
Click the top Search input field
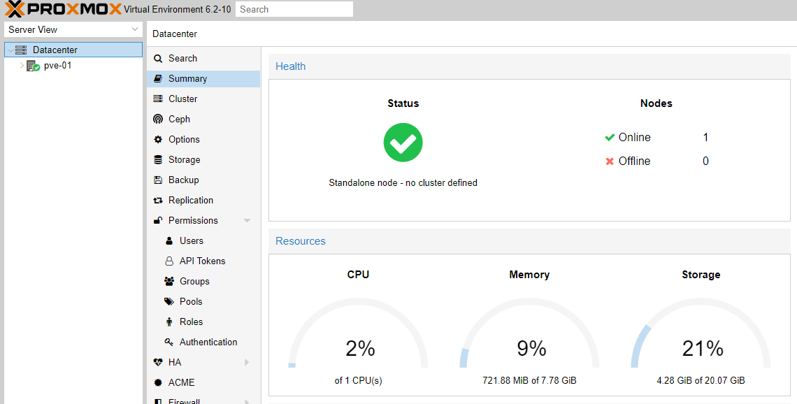coord(294,9)
